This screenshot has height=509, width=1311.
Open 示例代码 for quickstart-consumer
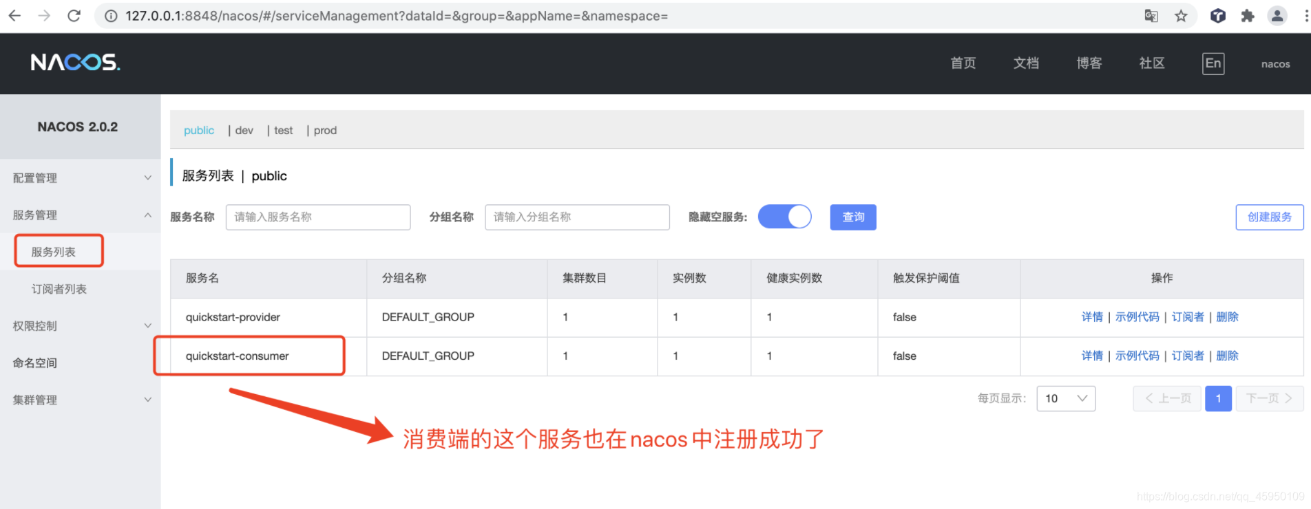click(x=1137, y=356)
